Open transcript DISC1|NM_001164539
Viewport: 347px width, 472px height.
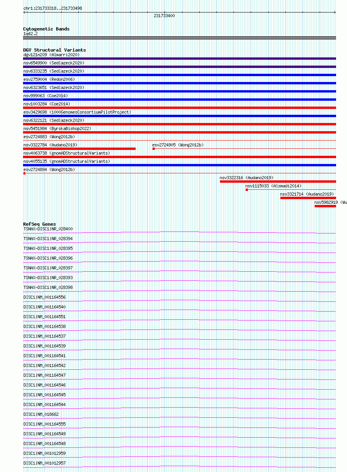44,346
